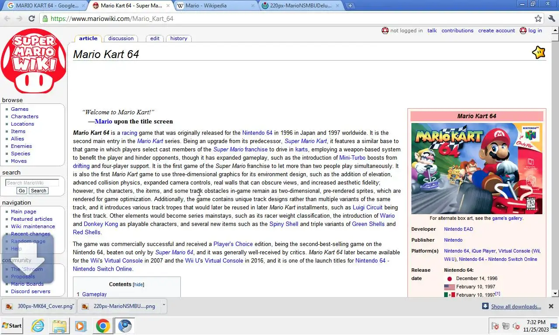559x335 pixels.
Task: Open a new tab with the plus button
Action: pyautogui.click(x=350, y=6)
